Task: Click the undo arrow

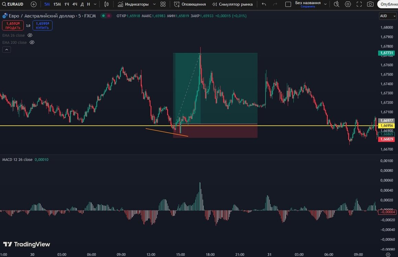Action: [x=264, y=4]
